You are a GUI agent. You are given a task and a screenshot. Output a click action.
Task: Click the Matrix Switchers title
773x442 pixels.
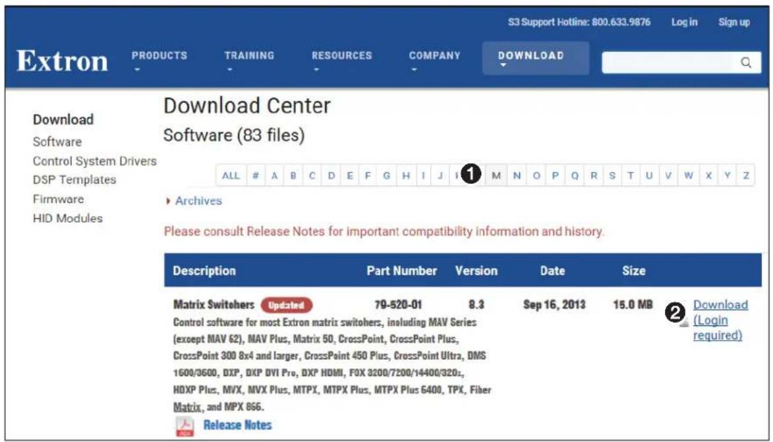214,304
